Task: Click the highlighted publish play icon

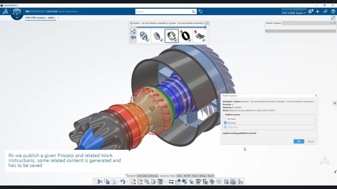Action: 233,182
